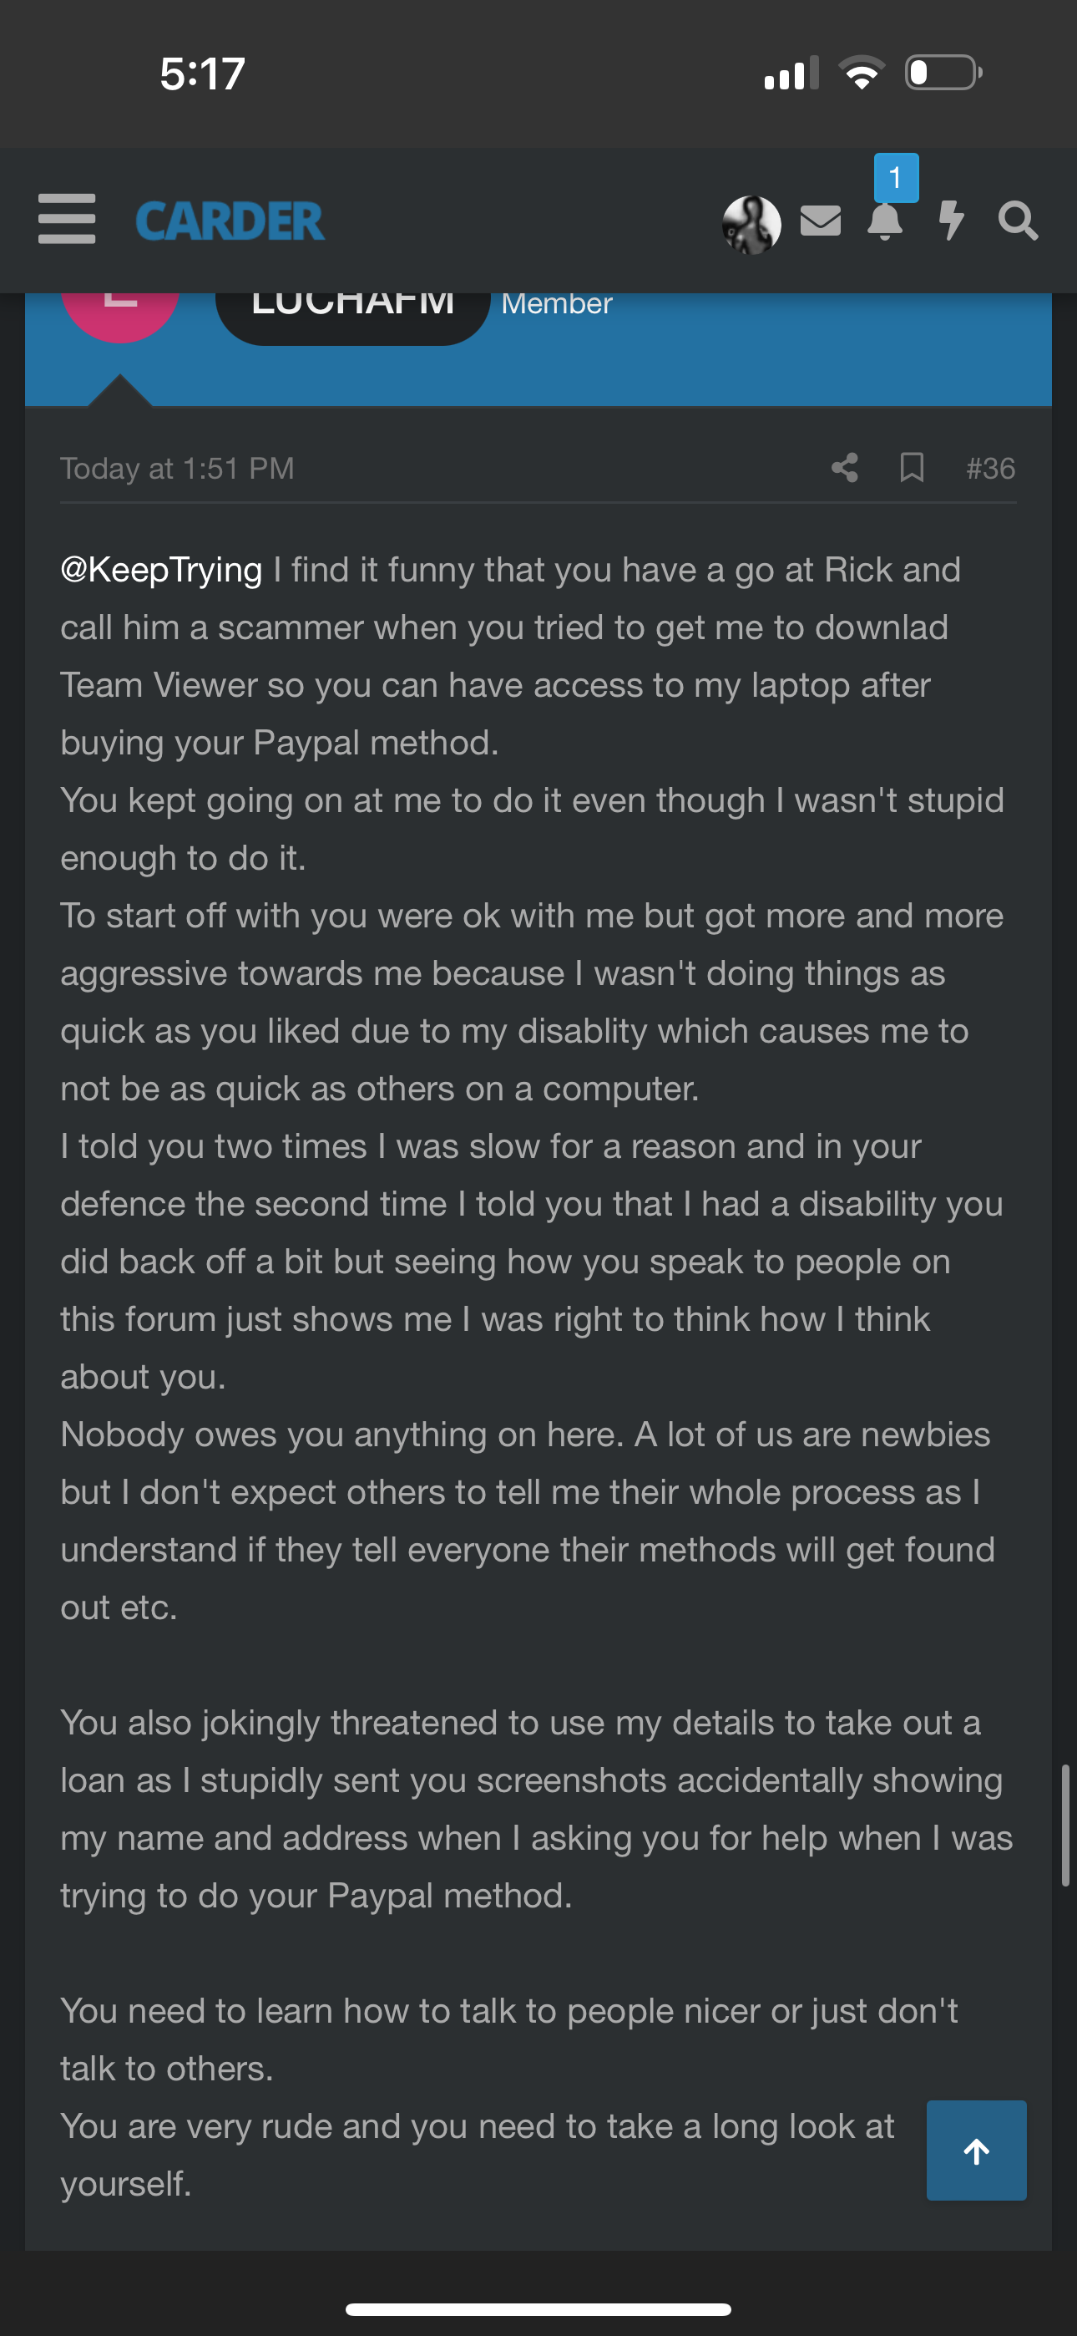Open the "Today at 1:51 PM" timestamp

click(178, 468)
